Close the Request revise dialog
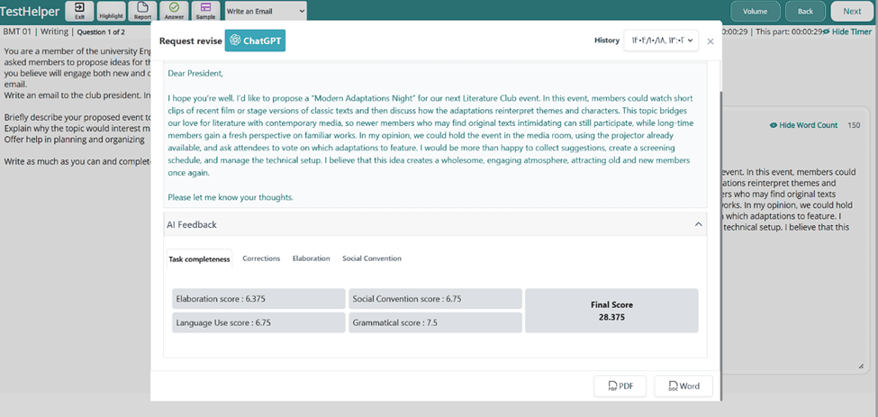Screen dimensions: 878x417 click(711, 41)
